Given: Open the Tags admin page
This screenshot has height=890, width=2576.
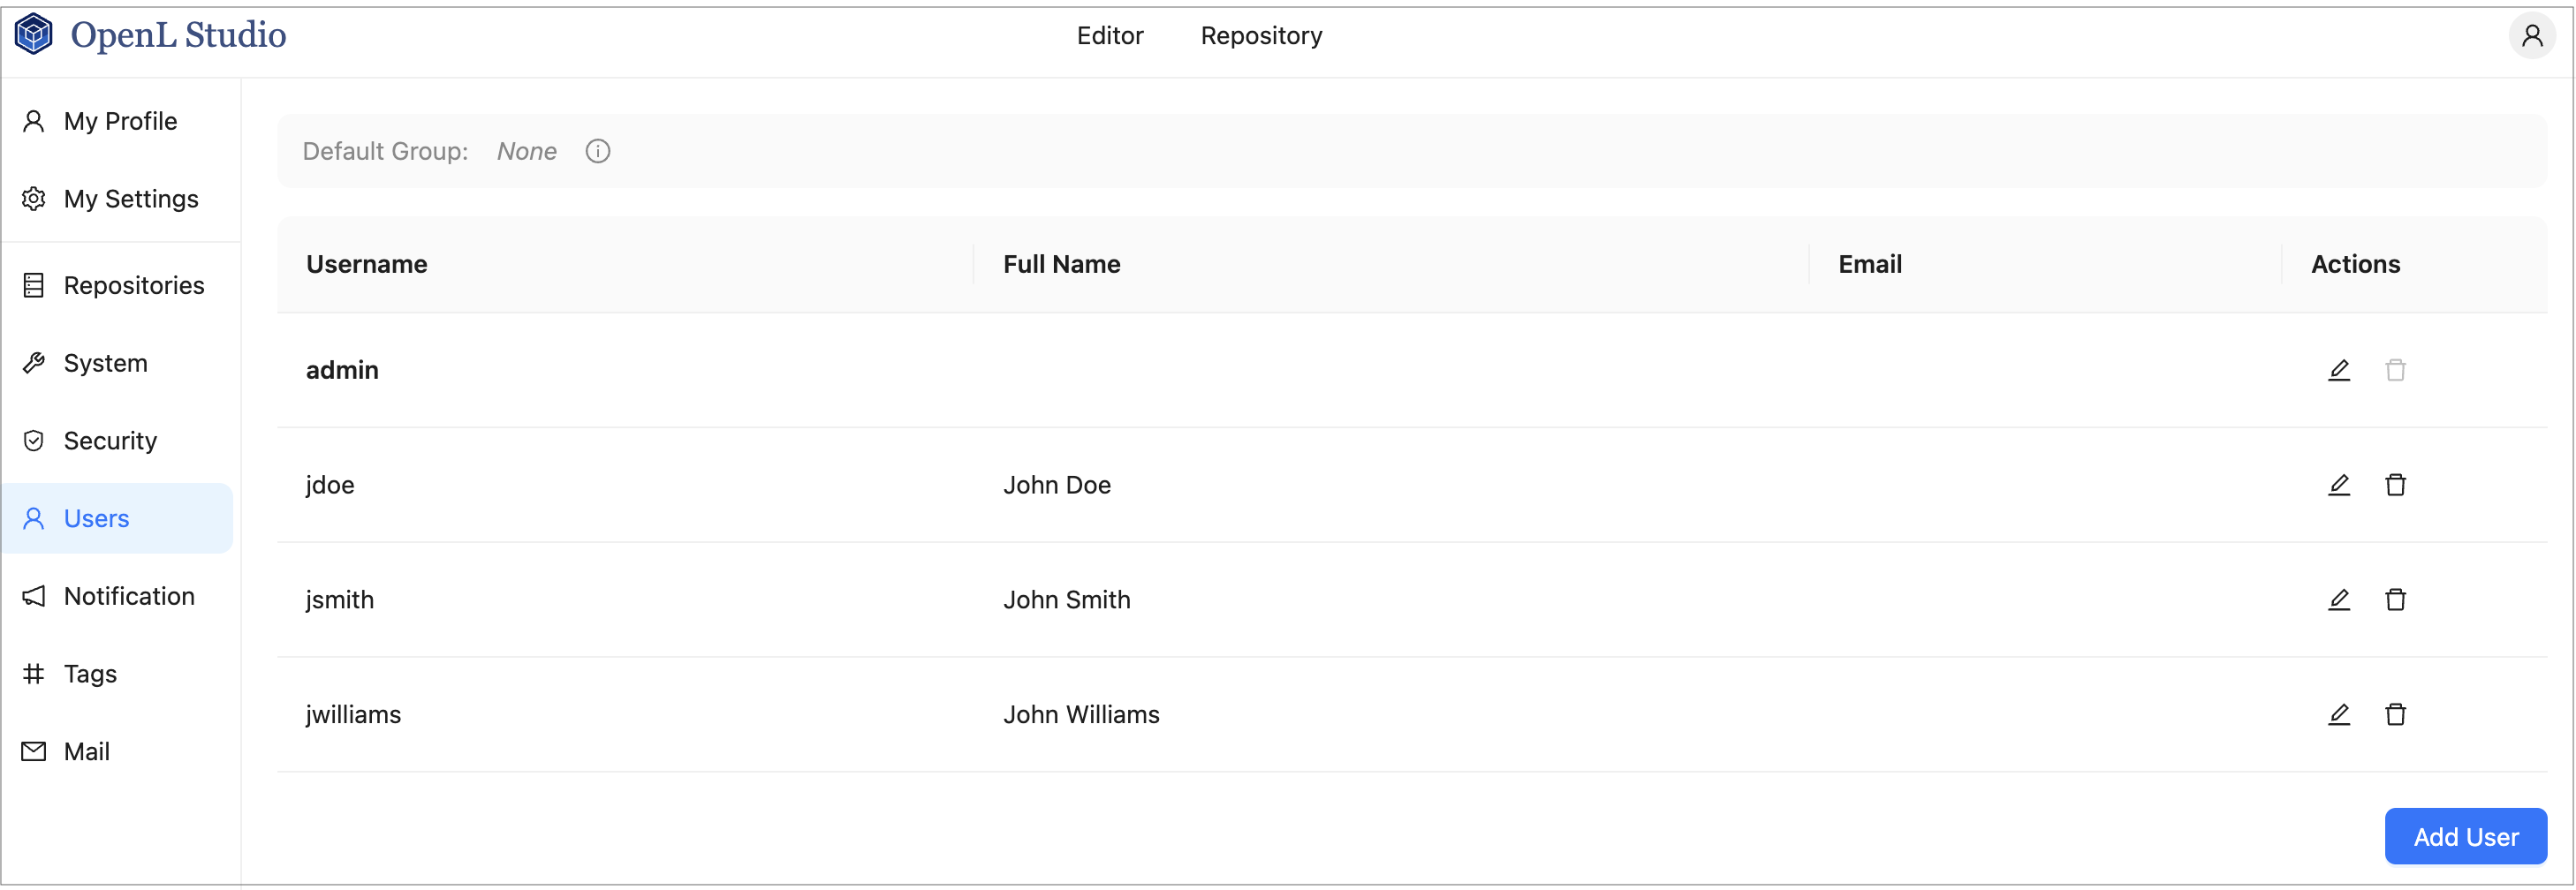Looking at the screenshot, I should click(90, 674).
